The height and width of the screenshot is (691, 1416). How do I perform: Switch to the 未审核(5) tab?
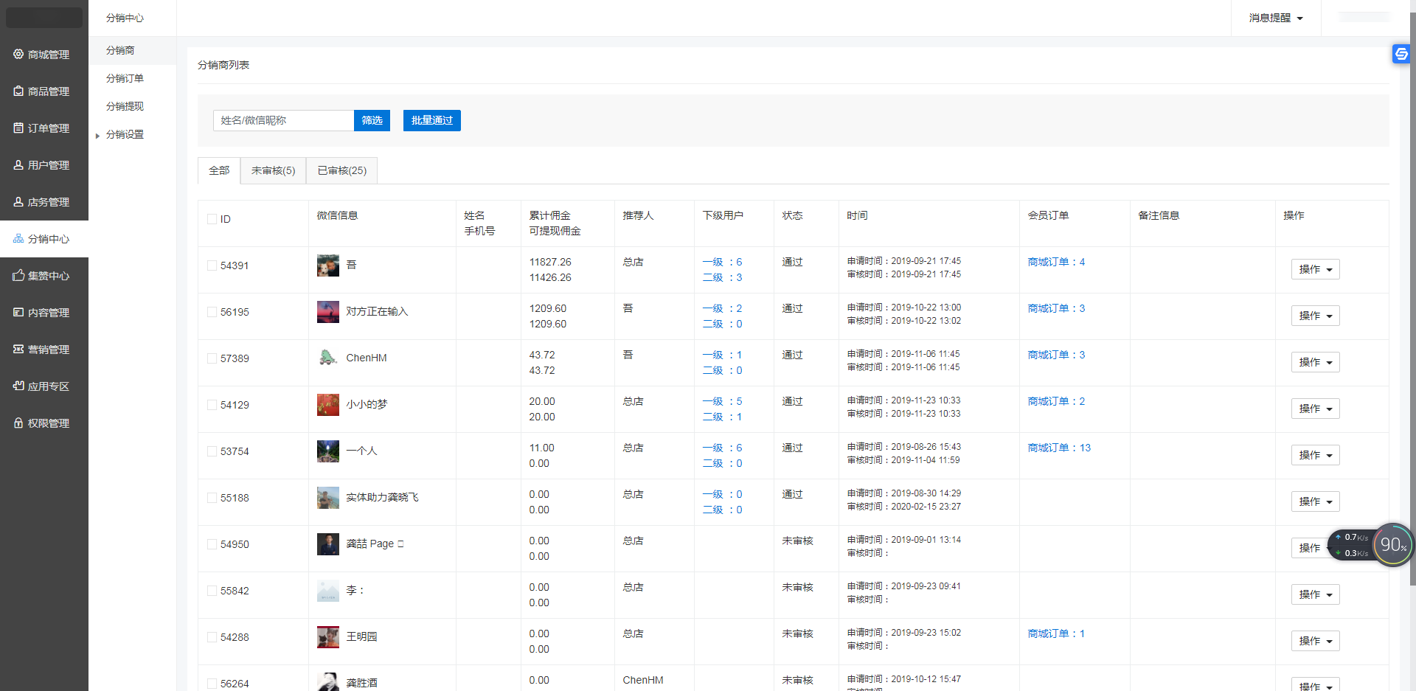(273, 170)
